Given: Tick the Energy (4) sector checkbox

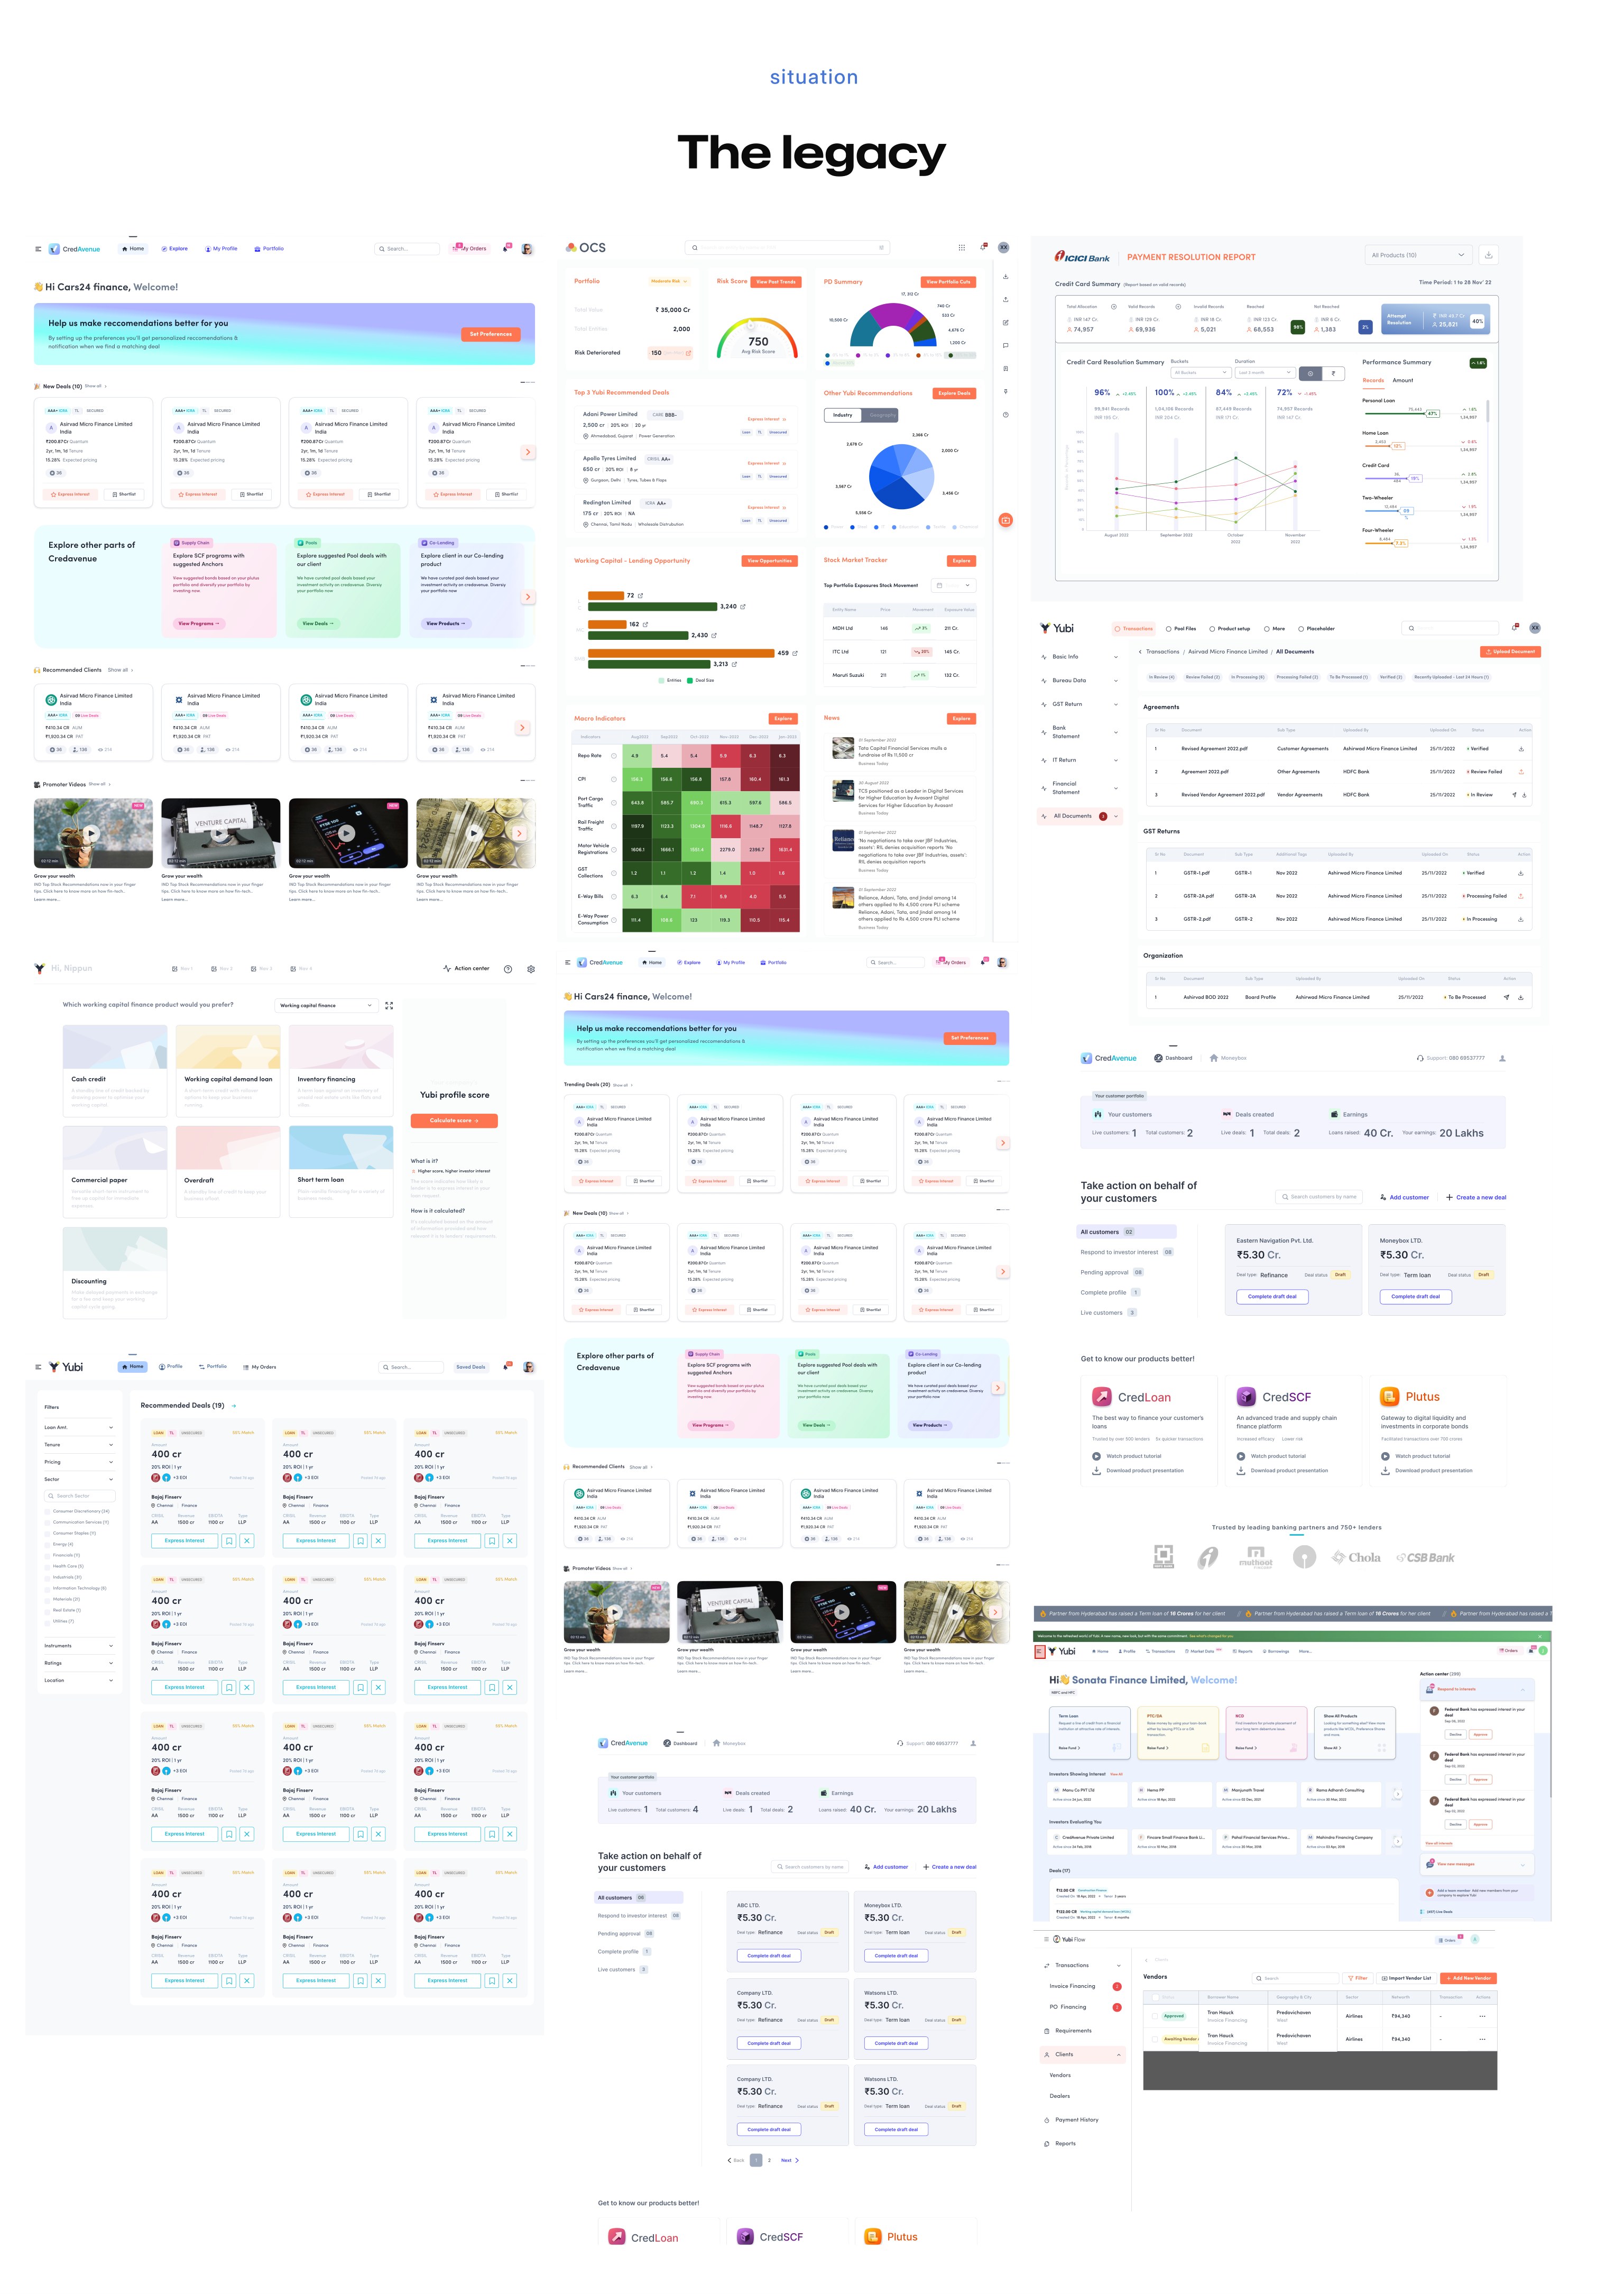Looking at the screenshot, I should 48,1545.
